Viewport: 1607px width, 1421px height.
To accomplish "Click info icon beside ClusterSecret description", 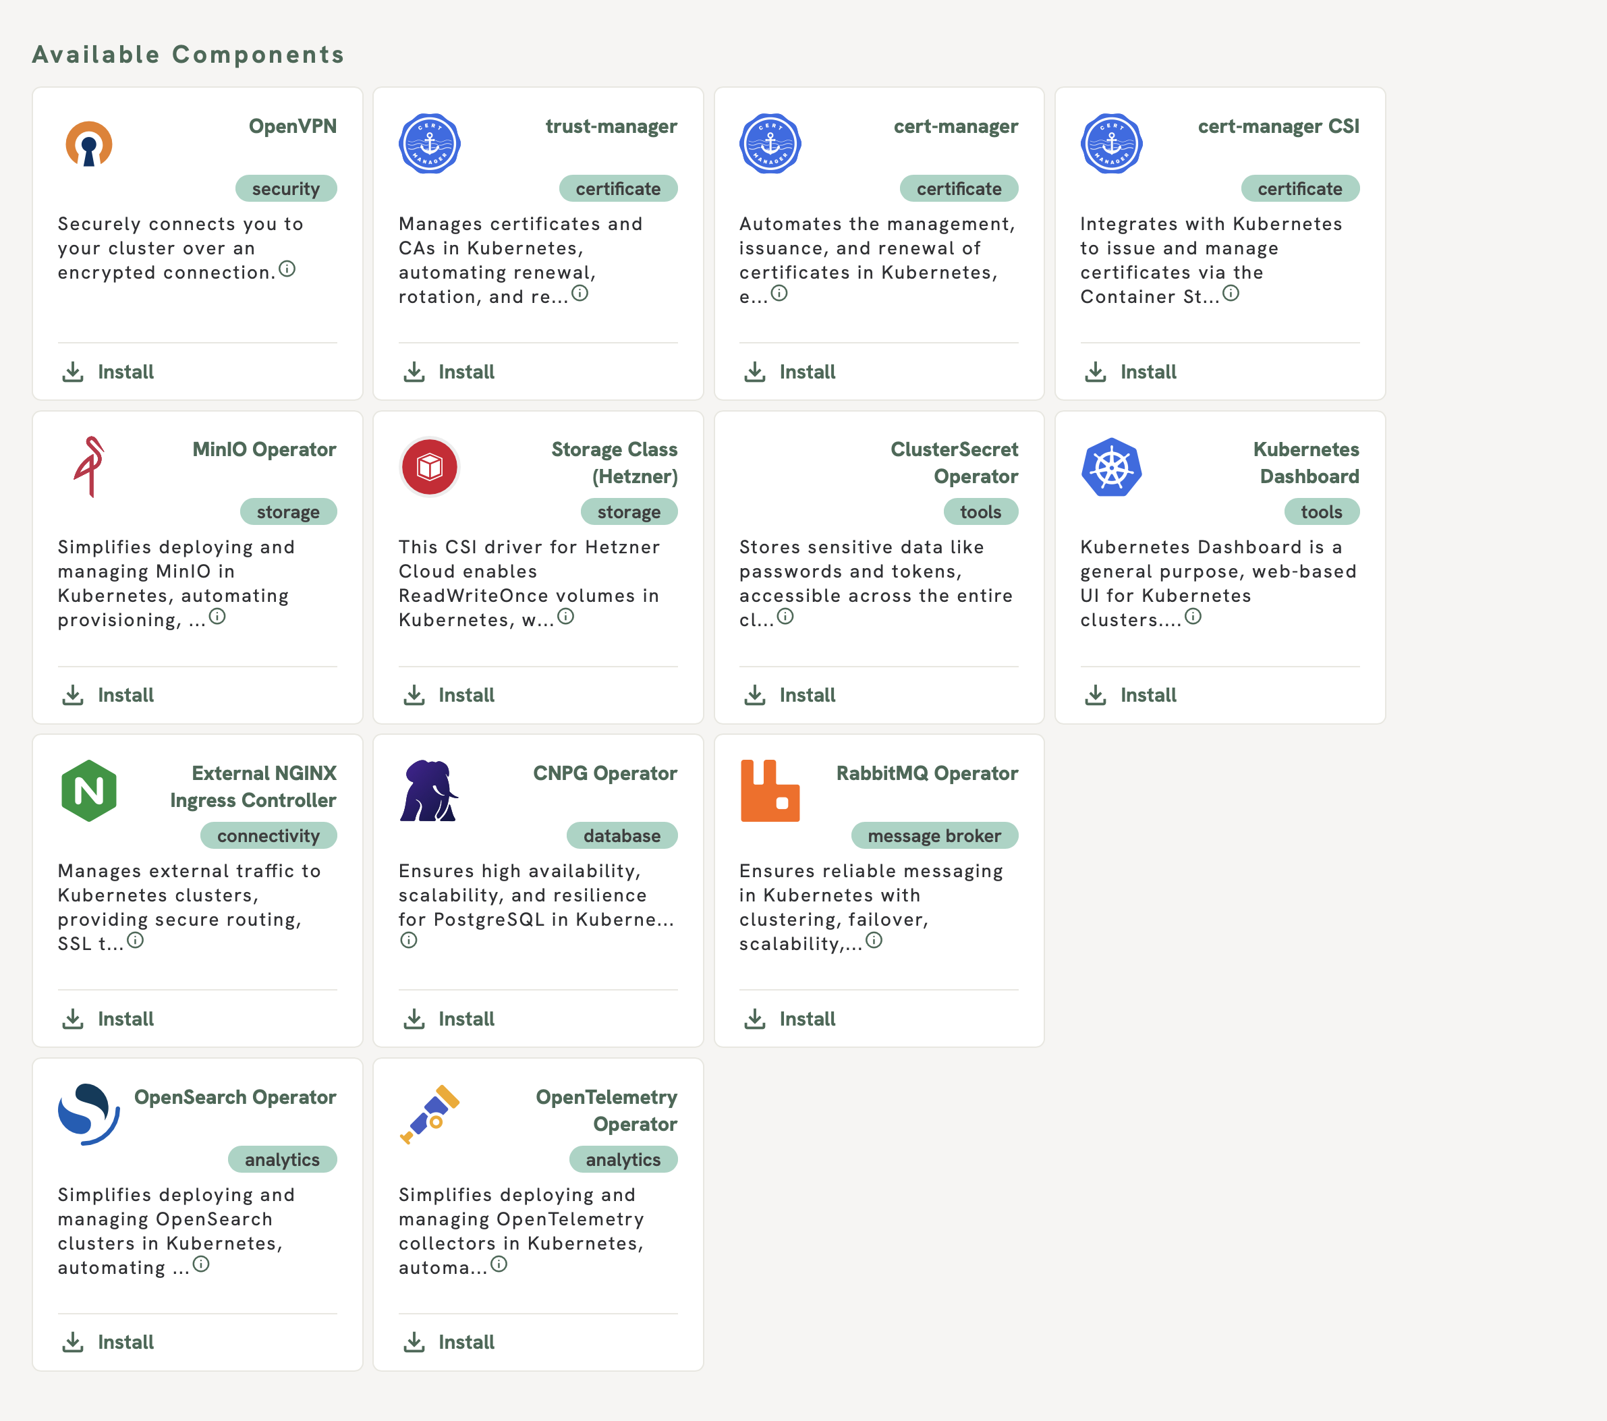I will [x=785, y=617].
